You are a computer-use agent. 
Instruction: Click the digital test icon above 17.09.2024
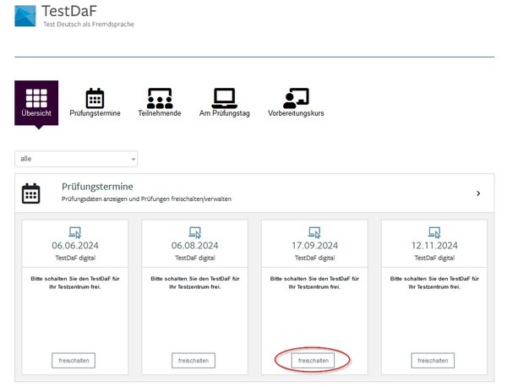pyautogui.click(x=314, y=232)
